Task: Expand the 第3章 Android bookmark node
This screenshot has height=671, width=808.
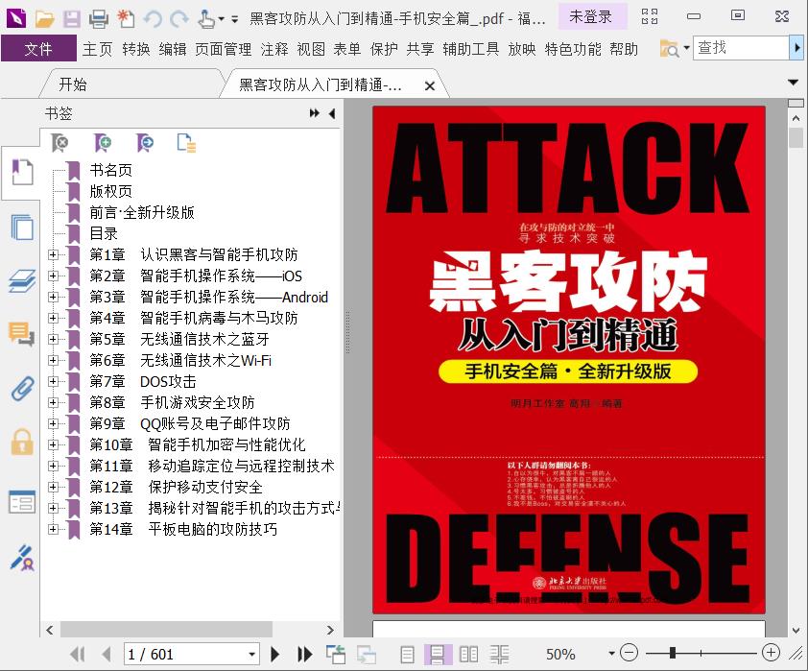Action: [53, 297]
